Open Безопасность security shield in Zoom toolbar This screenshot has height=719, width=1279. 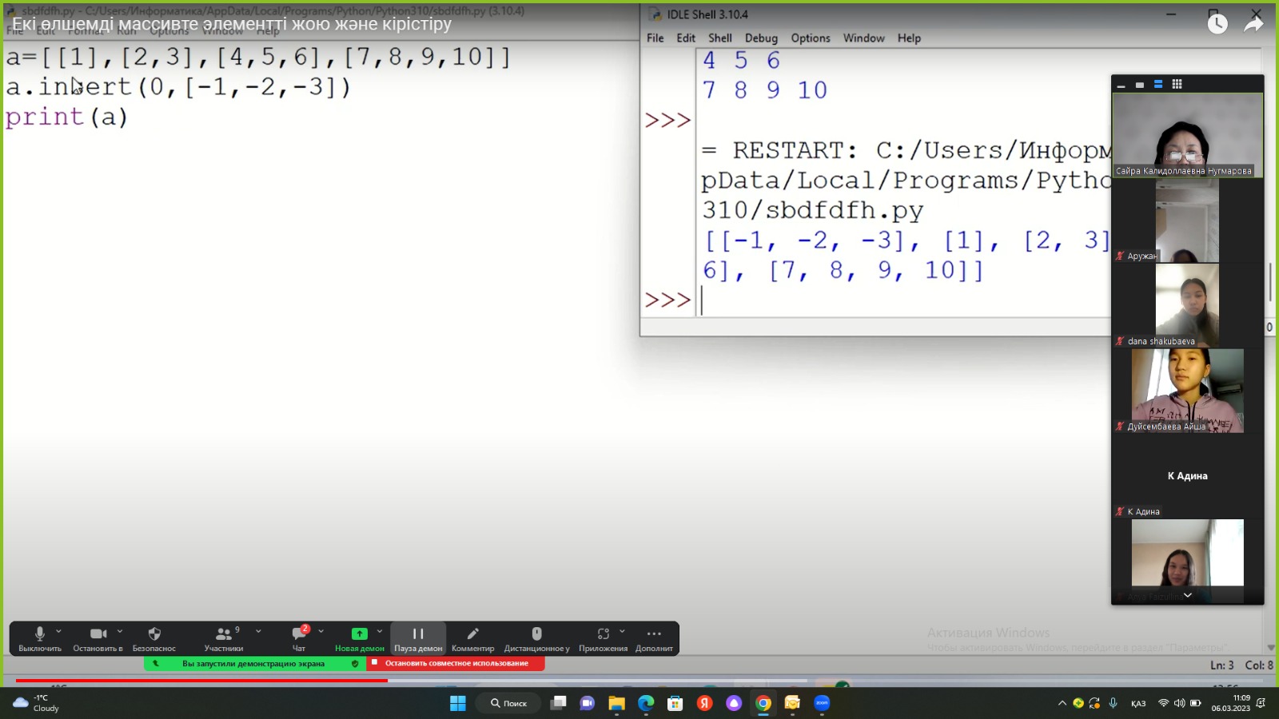point(154,638)
